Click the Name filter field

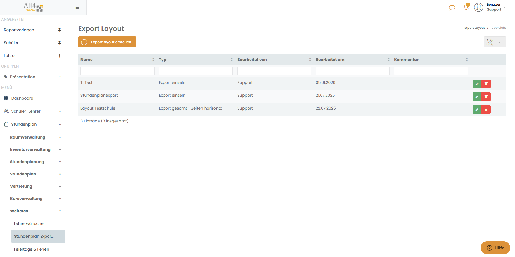click(117, 71)
